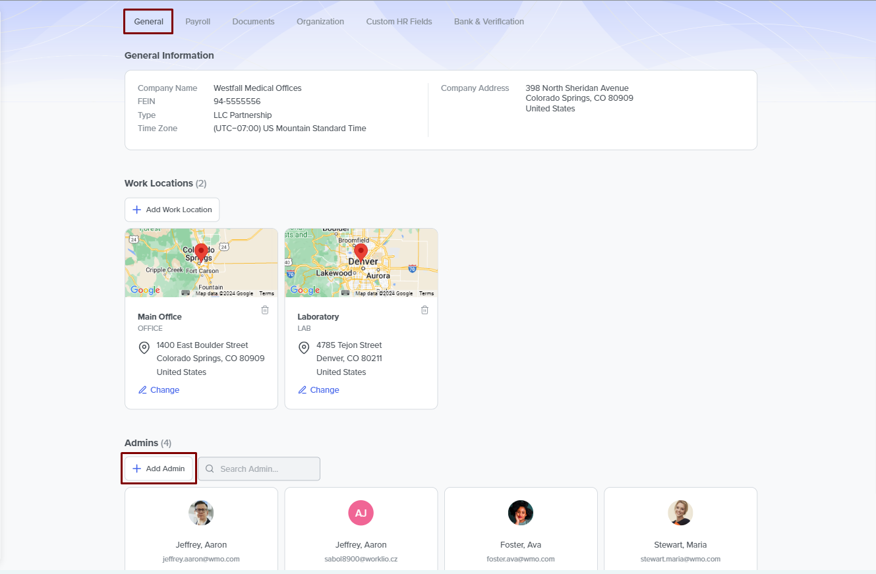Click email jeffrey.aaron@wmo.com
Viewport: 876px width, 574px height.
tap(201, 559)
